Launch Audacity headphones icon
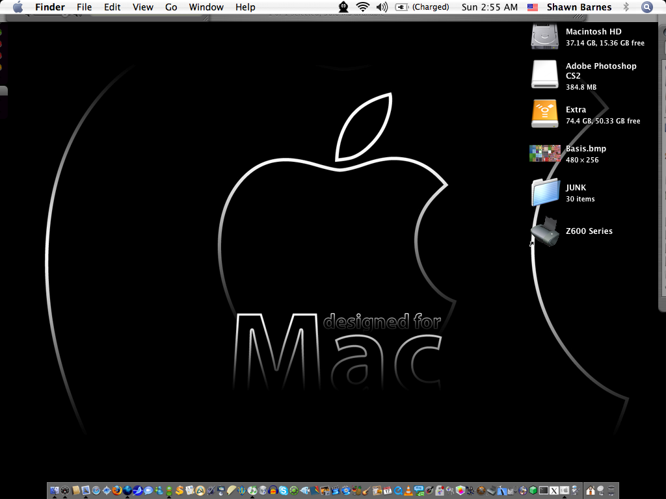666x499 pixels. click(x=273, y=491)
